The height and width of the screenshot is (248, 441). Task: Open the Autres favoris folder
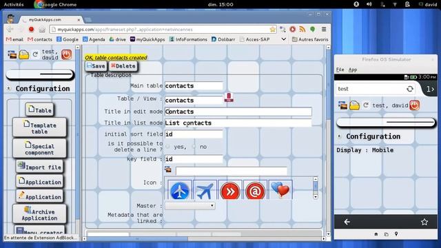click(x=310, y=39)
